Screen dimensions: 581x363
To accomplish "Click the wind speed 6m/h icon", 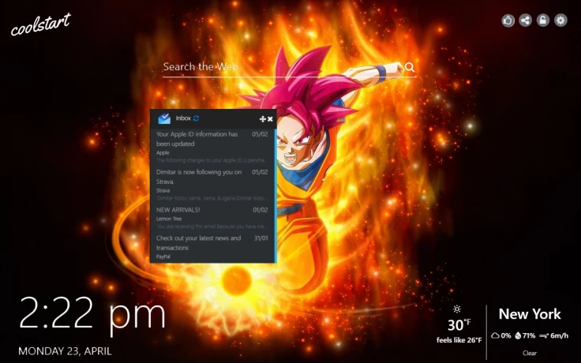I will (x=544, y=336).
